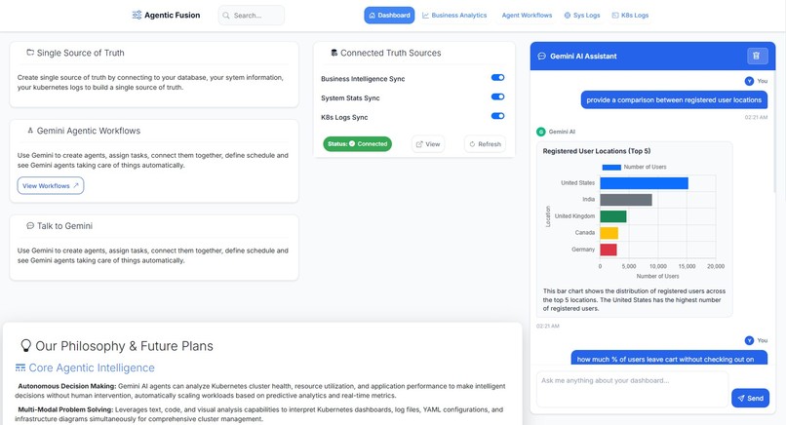Click the Gemini AI green avatar icon

click(x=541, y=132)
